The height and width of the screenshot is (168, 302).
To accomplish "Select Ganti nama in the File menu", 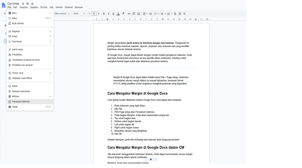I will tap(30, 50).
